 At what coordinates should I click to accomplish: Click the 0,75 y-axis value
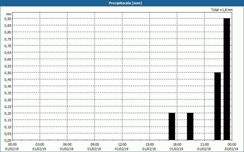8,39
